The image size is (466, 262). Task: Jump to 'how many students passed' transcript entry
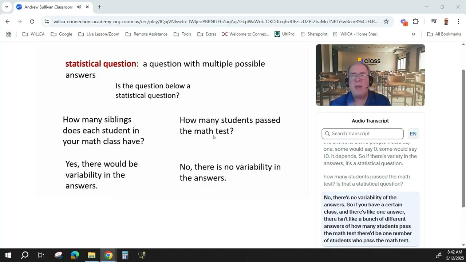tap(367, 180)
